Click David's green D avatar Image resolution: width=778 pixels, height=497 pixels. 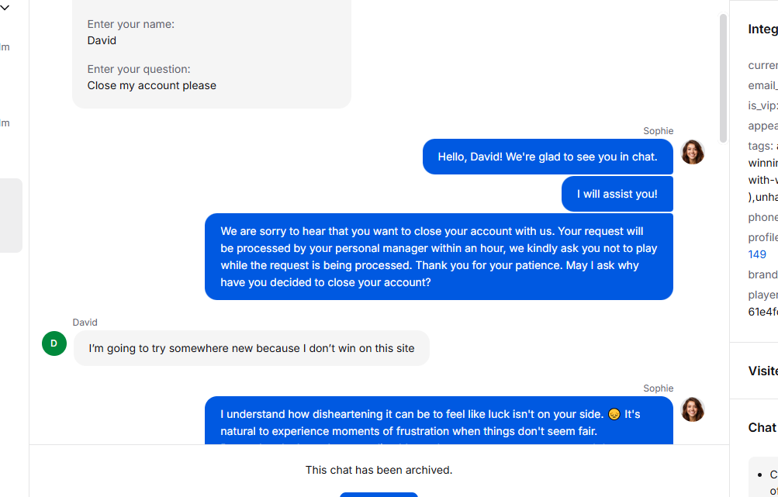[54, 343]
